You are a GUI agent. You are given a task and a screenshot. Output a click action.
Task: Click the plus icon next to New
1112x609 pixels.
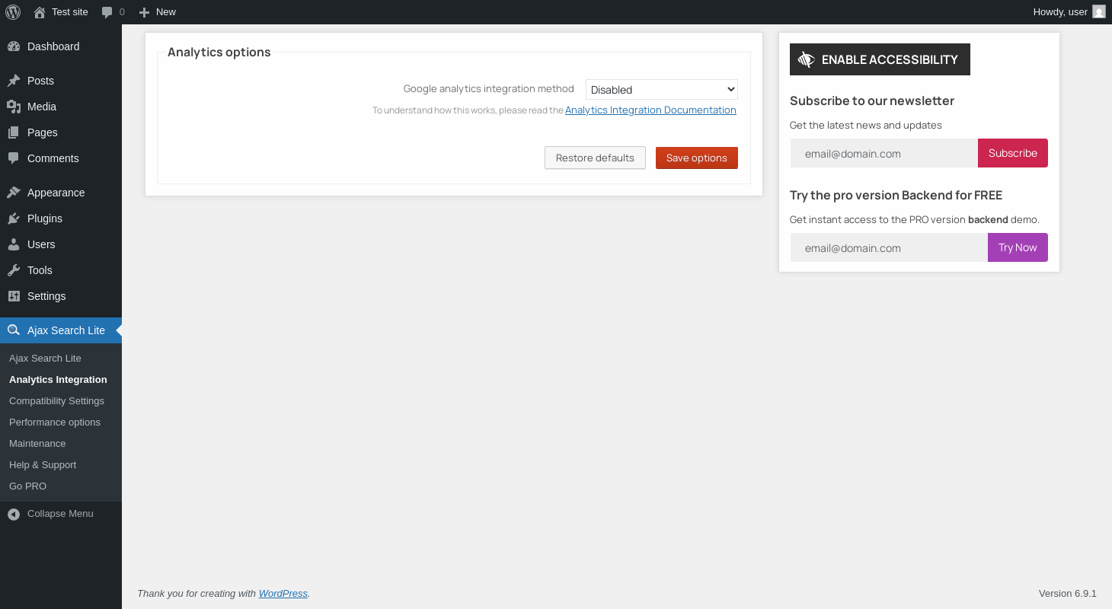144,12
